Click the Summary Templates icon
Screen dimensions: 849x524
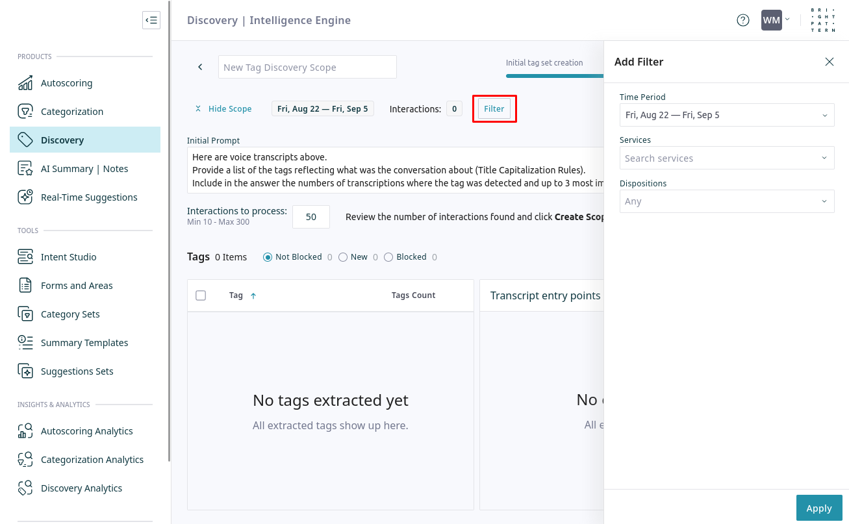point(25,343)
